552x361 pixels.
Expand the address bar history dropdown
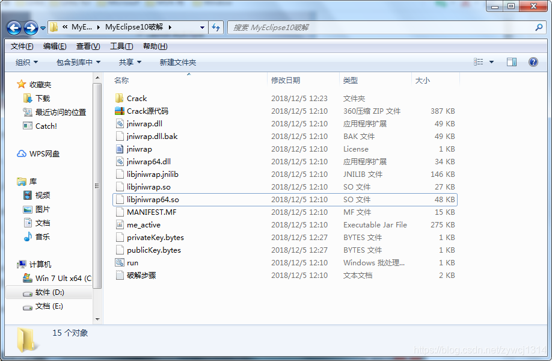point(202,28)
